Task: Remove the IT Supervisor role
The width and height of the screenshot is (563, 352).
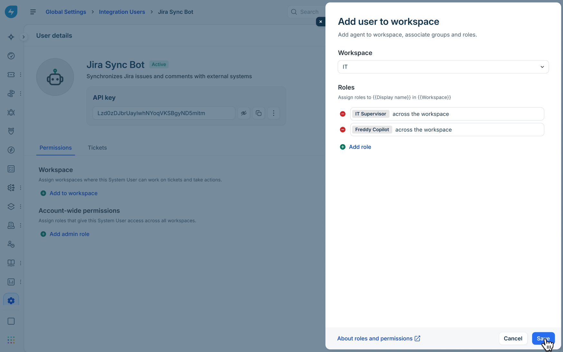Action: (343, 114)
